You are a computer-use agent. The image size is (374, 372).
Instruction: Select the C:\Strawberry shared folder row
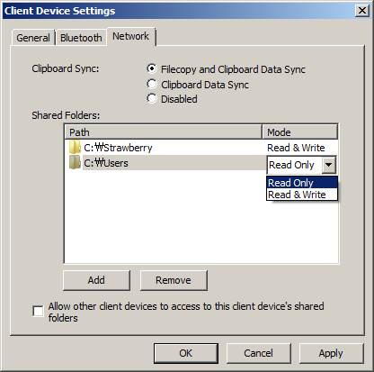[x=201, y=148]
